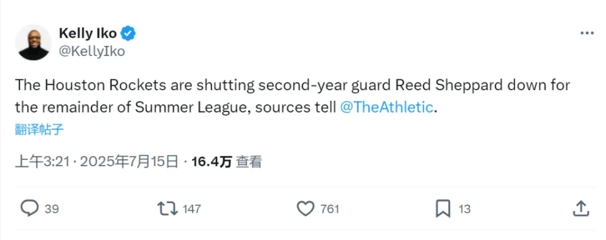Click the repost arrows icon

tap(167, 209)
